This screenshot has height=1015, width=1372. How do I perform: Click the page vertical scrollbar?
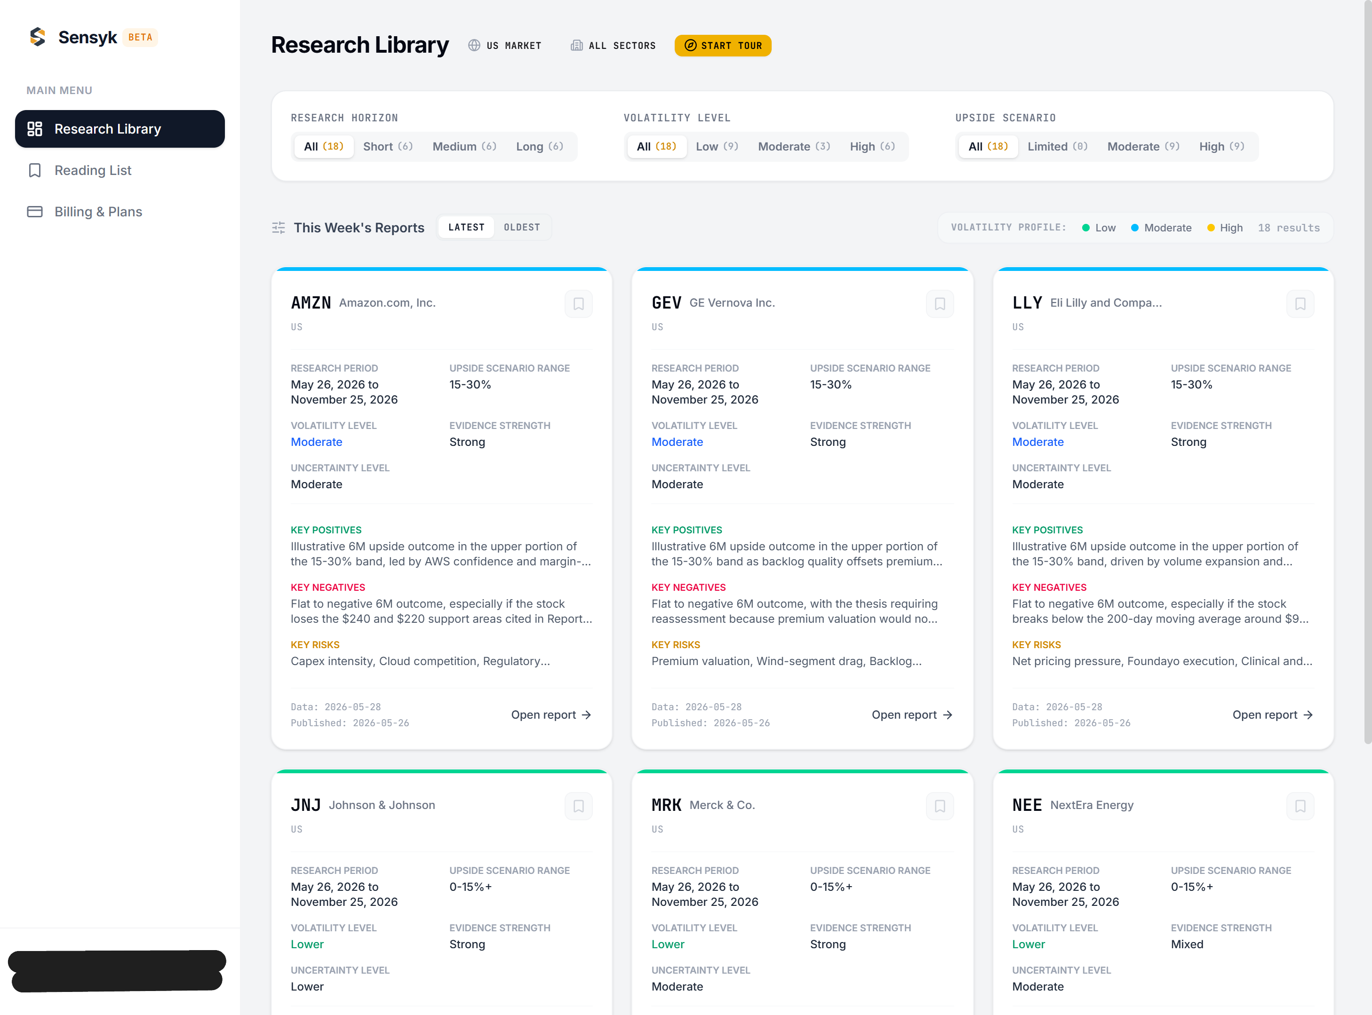(1367, 372)
